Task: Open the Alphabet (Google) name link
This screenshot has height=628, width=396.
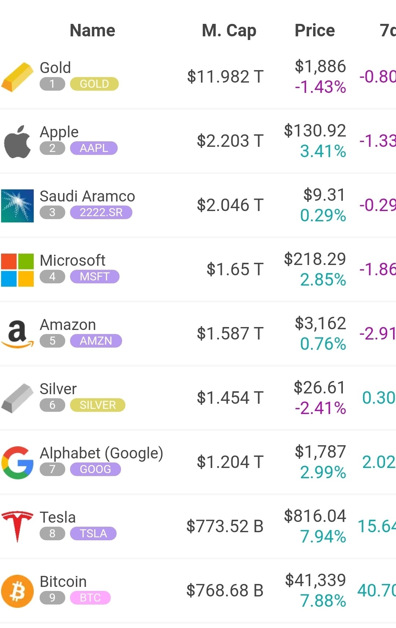Action: pos(101,453)
